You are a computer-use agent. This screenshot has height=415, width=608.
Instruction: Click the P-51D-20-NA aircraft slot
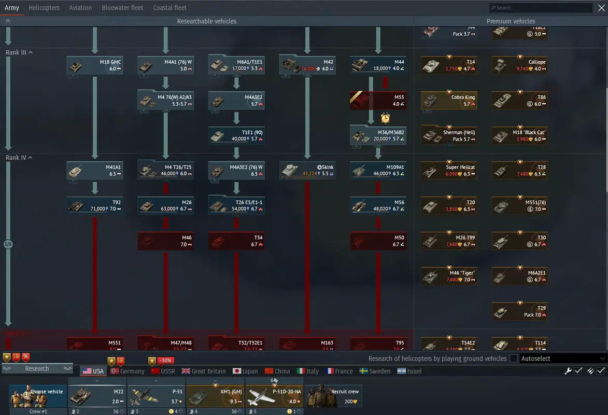click(x=274, y=396)
